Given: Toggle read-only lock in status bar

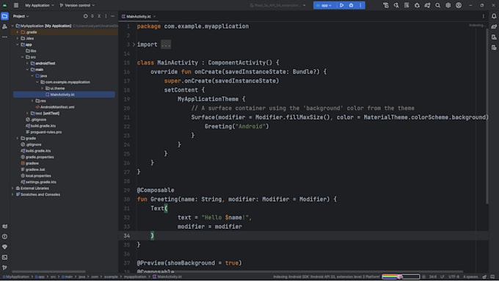Looking at the screenshot, I should [x=484, y=277].
